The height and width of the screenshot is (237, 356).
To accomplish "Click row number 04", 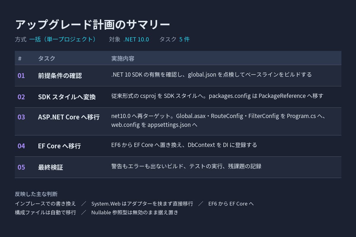I will 21,146.
